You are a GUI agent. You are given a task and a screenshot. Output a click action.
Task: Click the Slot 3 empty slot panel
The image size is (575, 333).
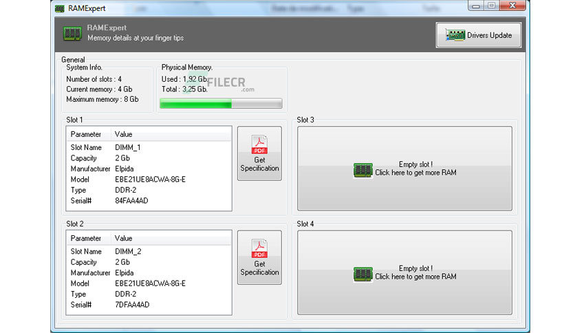(404, 169)
